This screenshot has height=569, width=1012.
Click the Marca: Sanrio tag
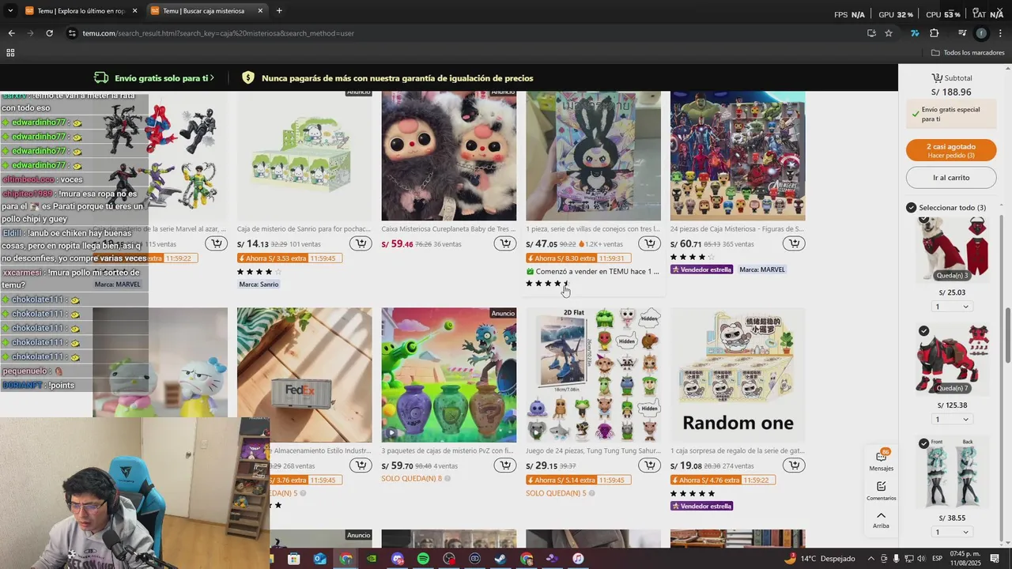coord(259,284)
